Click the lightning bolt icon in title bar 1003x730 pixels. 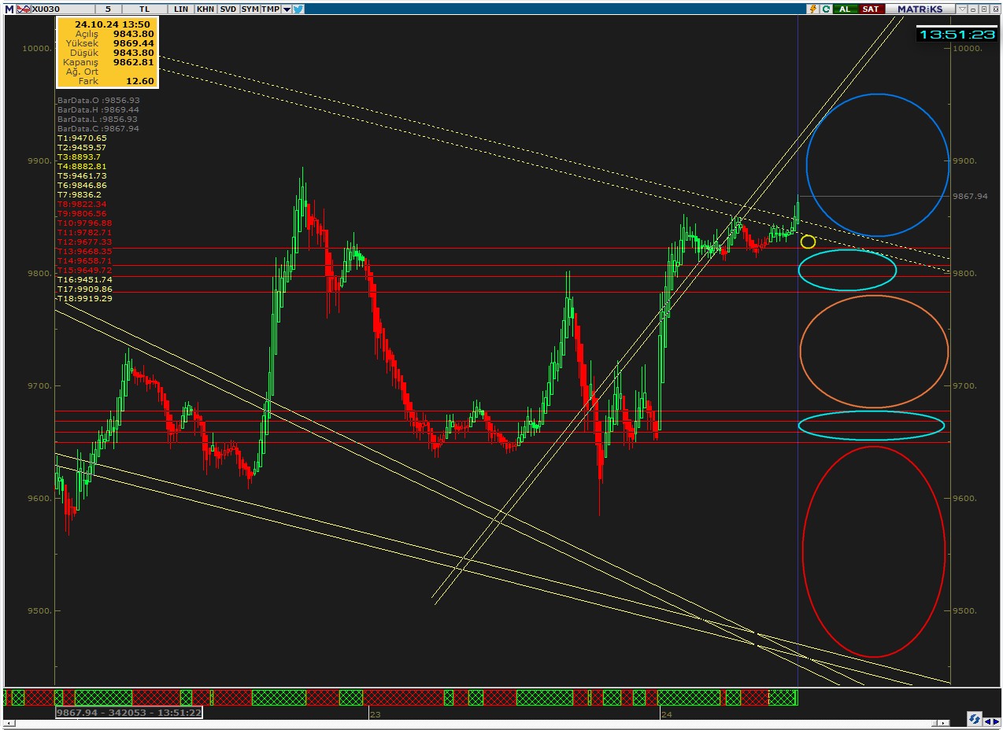pos(813,9)
